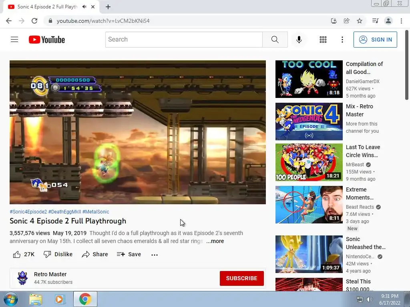Screen dimensions: 410x307
Task: Go back with the browser back arrow
Action: click(x=9, y=21)
